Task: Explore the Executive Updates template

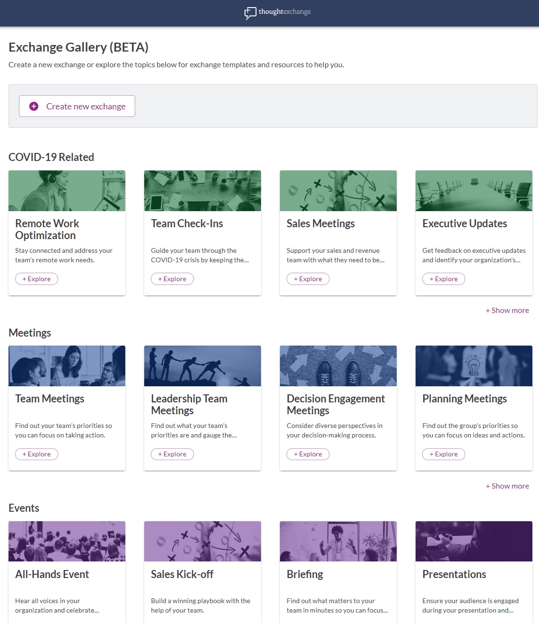Action: [x=443, y=279]
